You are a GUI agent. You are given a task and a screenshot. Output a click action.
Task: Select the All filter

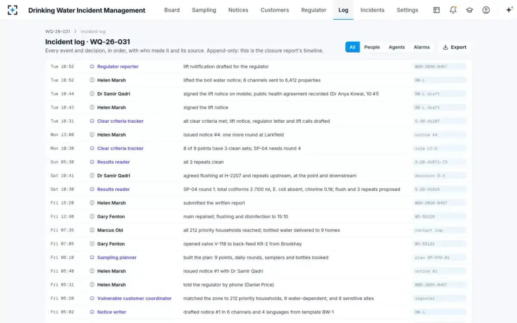pos(352,47)
